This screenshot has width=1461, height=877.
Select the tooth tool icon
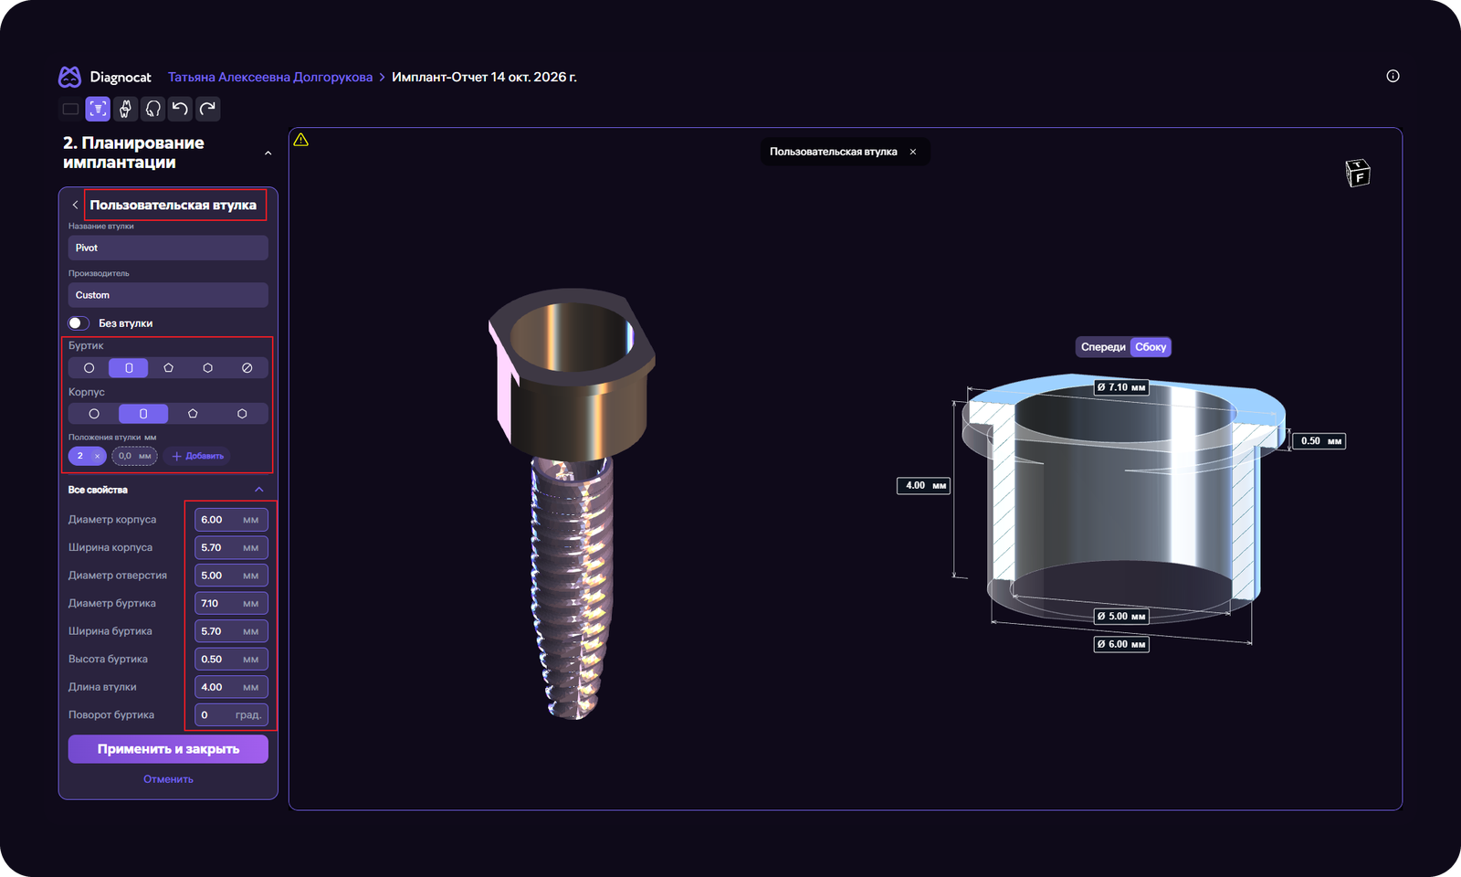pos(125,109)
